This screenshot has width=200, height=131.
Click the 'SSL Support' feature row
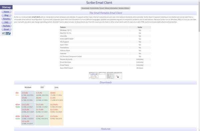point(105,42)
